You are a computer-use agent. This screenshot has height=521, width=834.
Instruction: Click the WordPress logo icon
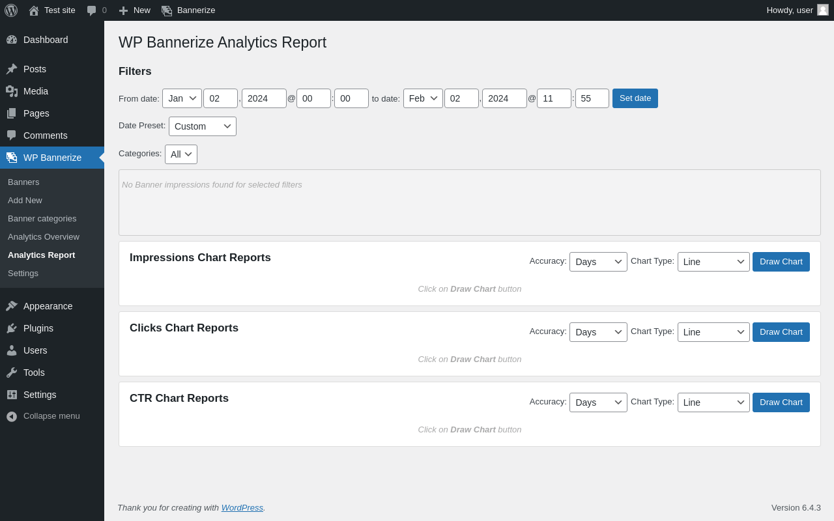[11, 10]
